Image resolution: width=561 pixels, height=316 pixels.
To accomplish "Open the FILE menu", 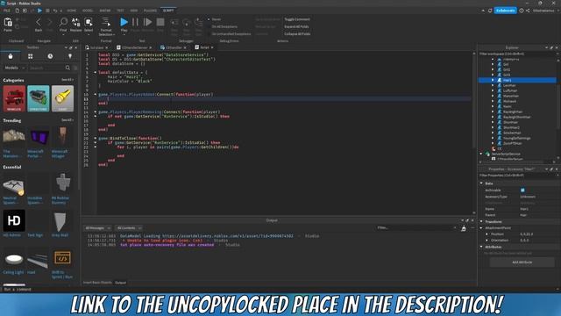I will coord(6,11).
